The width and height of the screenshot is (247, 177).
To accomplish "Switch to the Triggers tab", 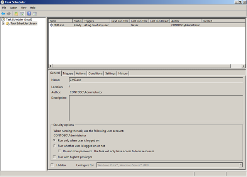I will click(x=68, y=73).
